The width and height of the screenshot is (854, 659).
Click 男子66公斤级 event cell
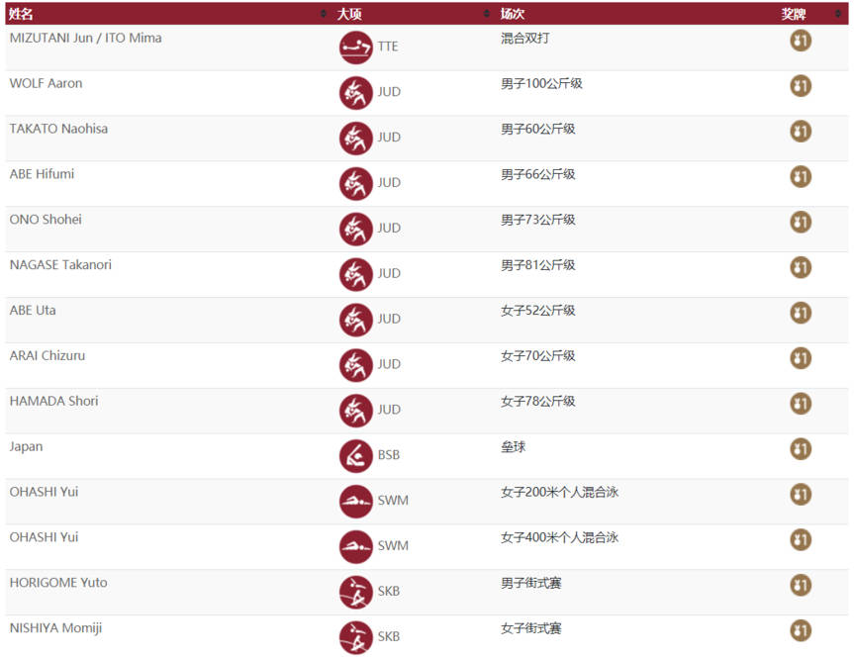tap(537, 174)
